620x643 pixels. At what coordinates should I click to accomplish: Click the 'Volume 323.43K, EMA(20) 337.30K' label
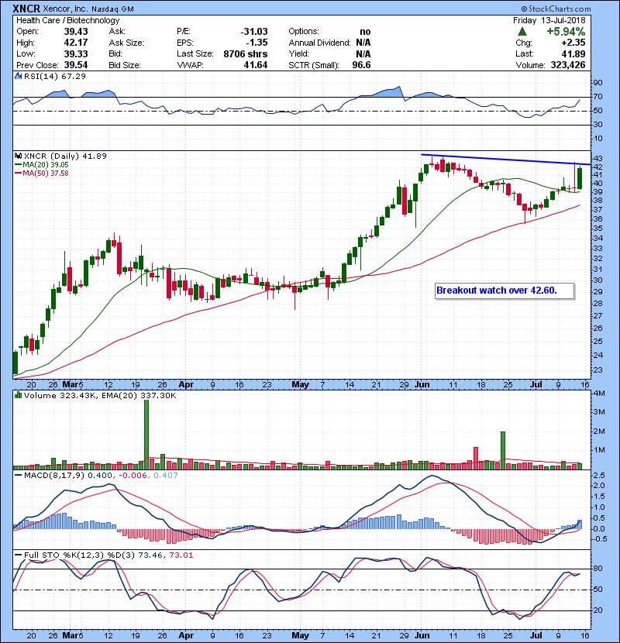[100, 395]
